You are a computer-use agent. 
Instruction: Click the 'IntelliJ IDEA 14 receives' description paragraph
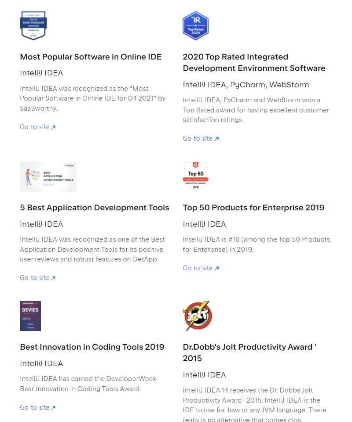[x=254, y=404]
